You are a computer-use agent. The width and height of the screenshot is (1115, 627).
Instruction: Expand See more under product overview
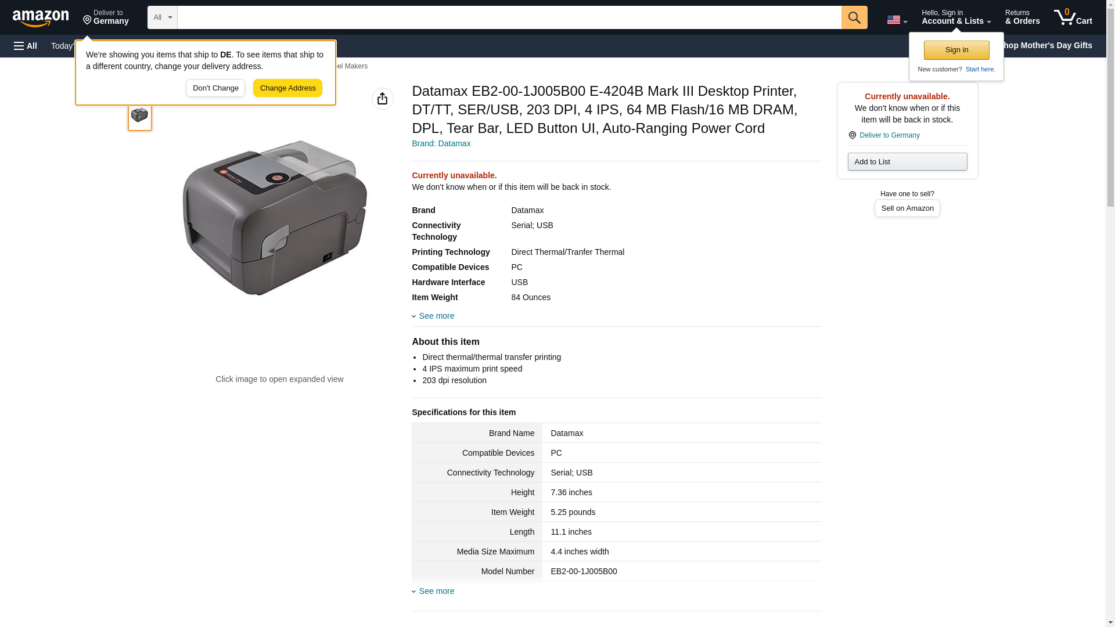pyautogui.click(x=436, y=316)
